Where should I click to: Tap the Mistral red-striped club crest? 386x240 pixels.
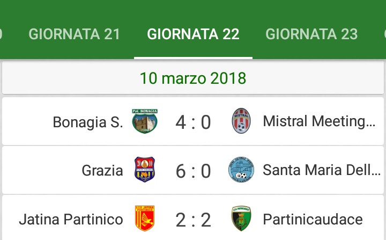241,121
